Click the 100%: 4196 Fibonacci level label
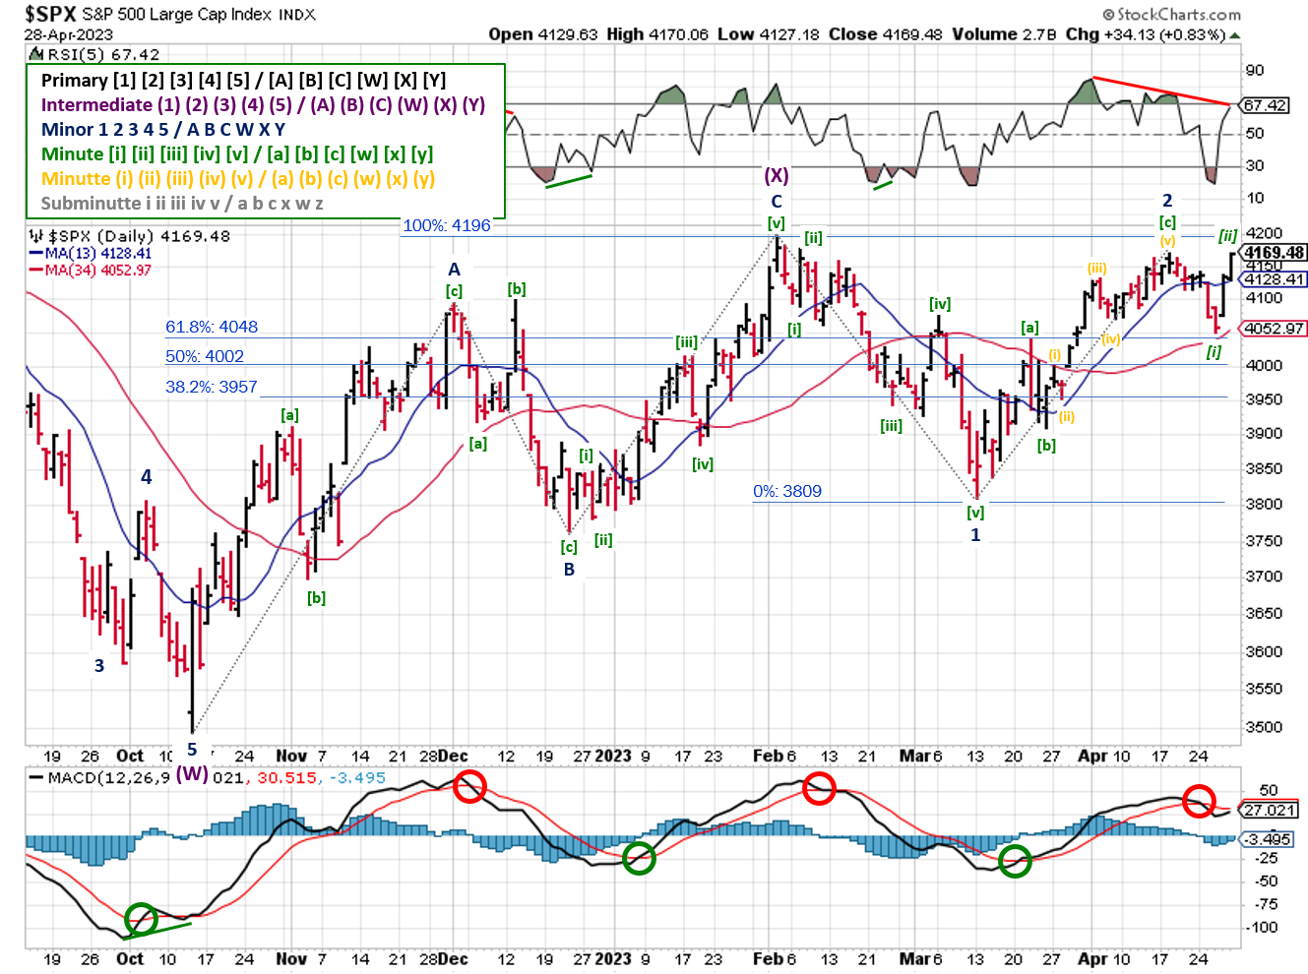The image size is (1308, 974). (447, 225)
